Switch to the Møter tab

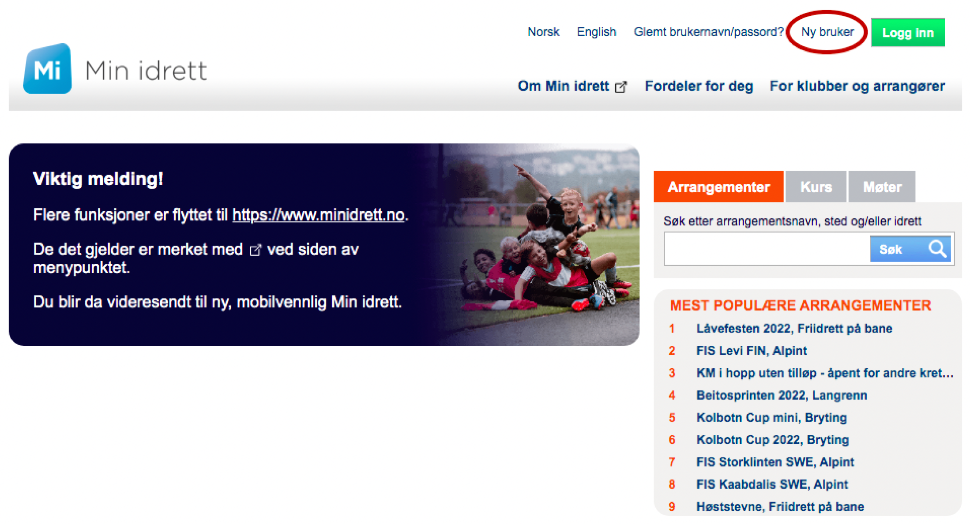882,187
